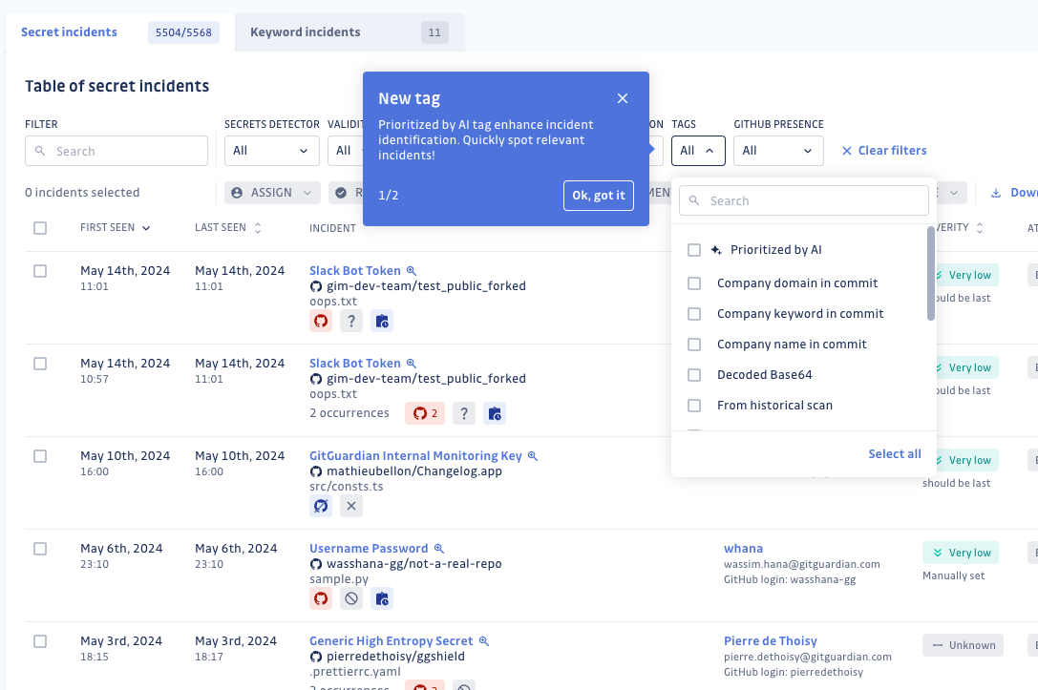Click red GitHub 2 badge in 10:57 Slack row
The height and width of the screenshot is (690, 1038).
pyautogui.click(x=425, y=413)
